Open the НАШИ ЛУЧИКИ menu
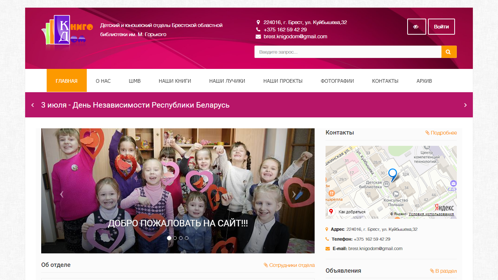 227,81
